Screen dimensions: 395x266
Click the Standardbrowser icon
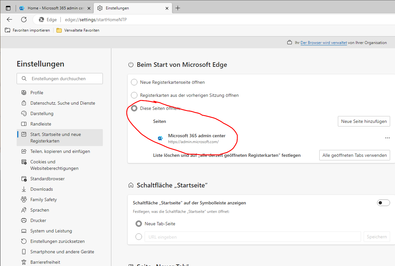tap(24, 179)
